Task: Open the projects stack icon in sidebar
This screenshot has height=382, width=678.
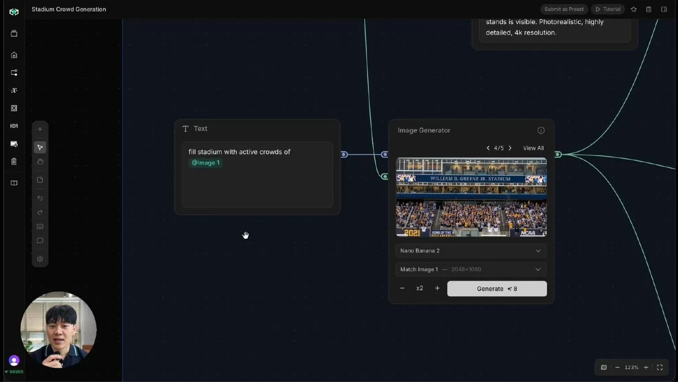Action: click(x=14, y=33)
